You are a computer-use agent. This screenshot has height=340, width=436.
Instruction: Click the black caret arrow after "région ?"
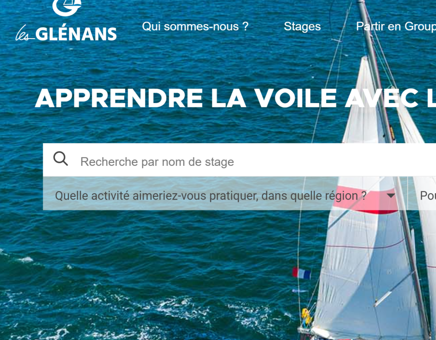coord(391,196)
